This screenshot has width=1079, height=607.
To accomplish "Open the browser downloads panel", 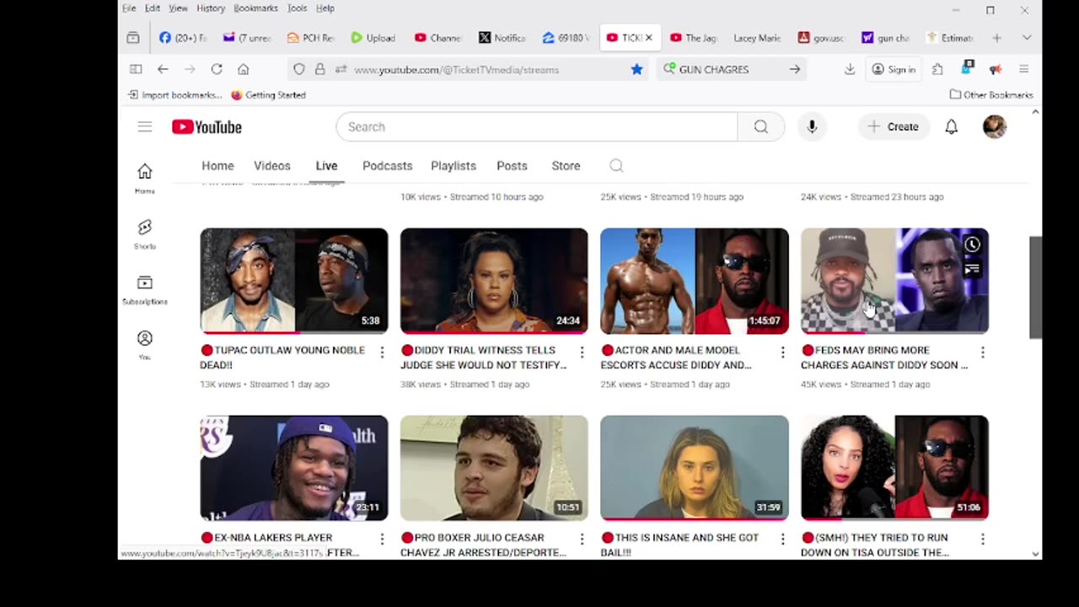I will tap(850, 69).
